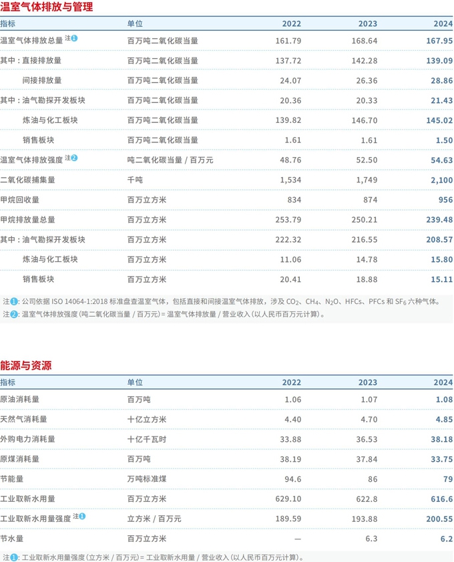Select the 二氧化碳捕集量 row label
The height and width of the screenshot is (562, 454).
tap(28, 180)
